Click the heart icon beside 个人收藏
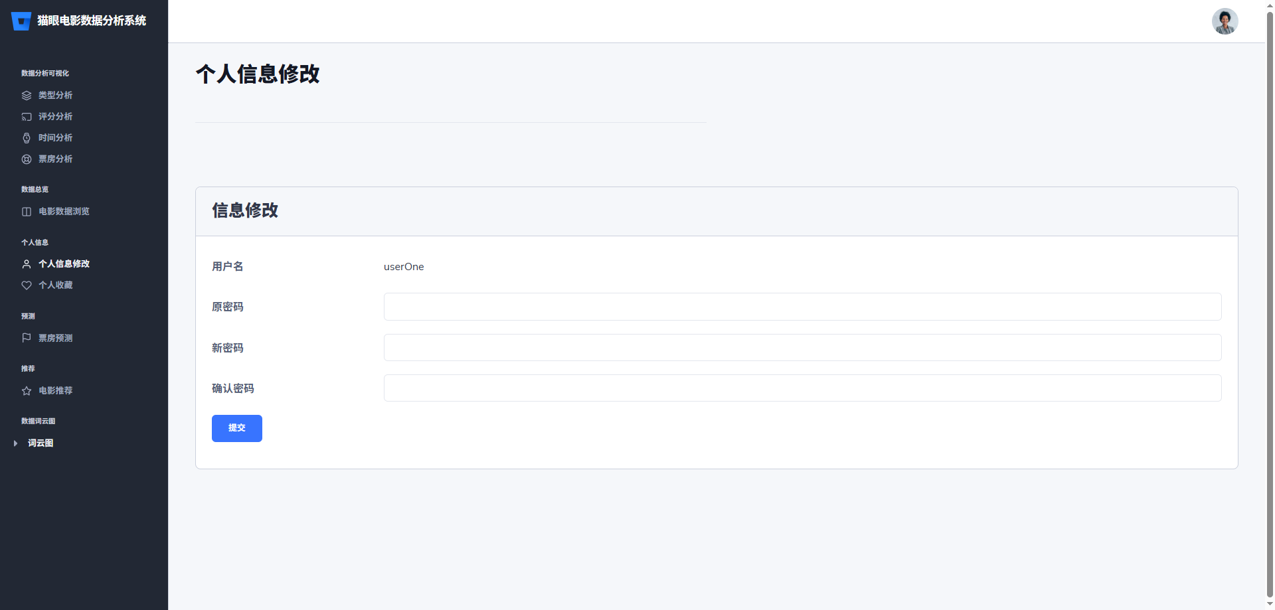This screenshot has width=1275, height=610. point(27,285)
